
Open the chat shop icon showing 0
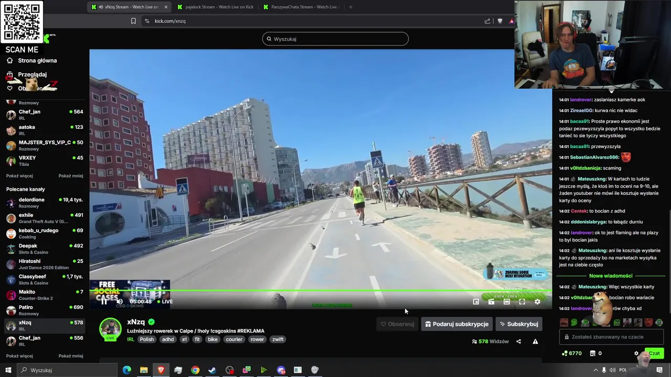tap(596, 353)
